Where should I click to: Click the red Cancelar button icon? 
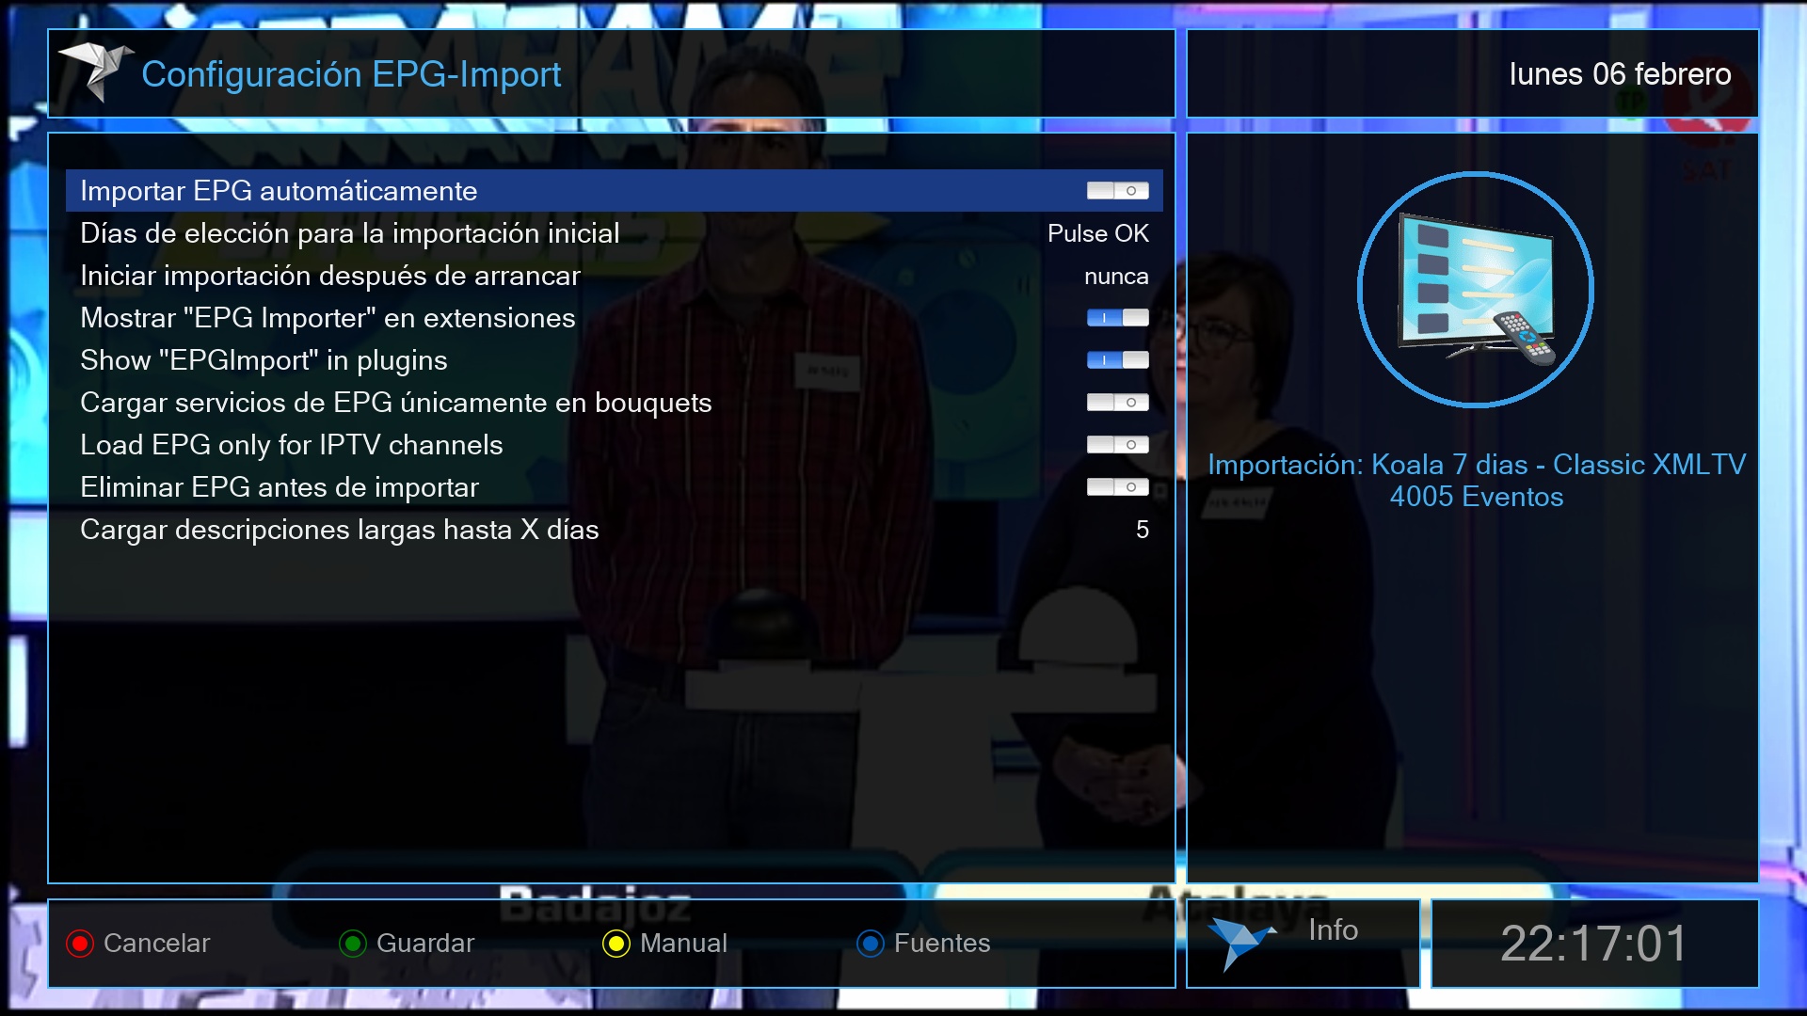click(x=80, y=944)
